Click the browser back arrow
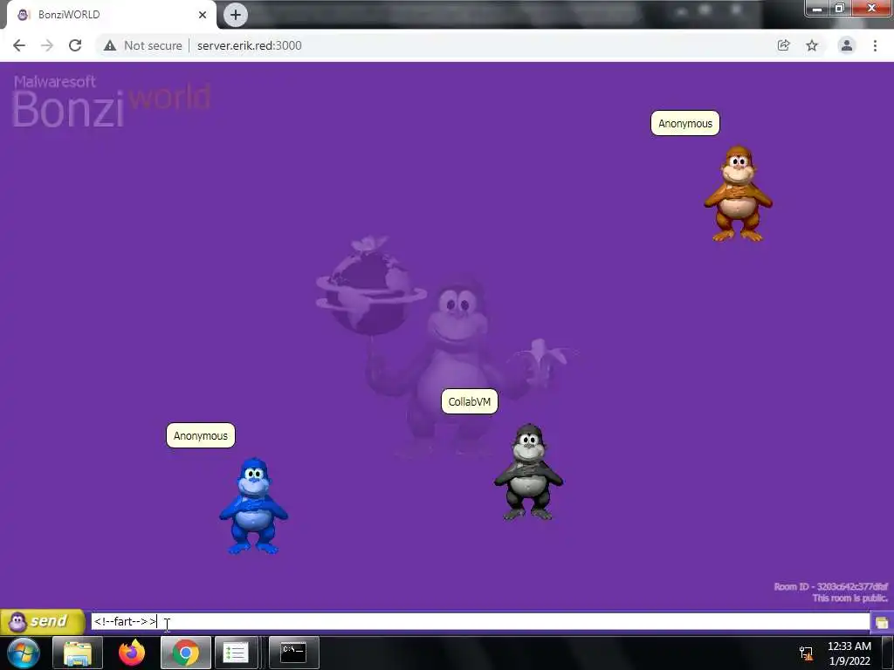Viewport: 894px width, 670px height. (19, 45)
